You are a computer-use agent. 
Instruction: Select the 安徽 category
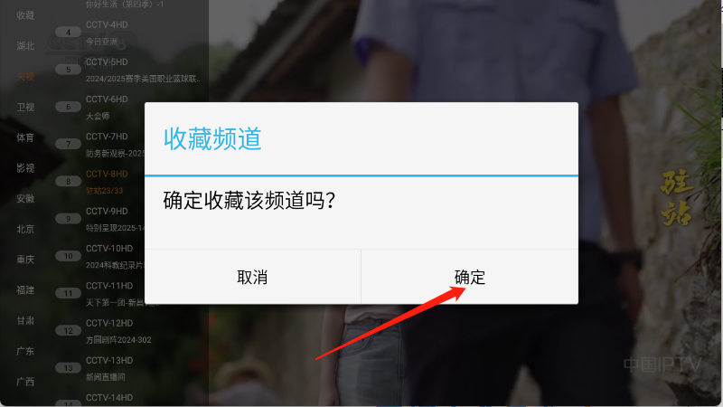pos(25,198)
